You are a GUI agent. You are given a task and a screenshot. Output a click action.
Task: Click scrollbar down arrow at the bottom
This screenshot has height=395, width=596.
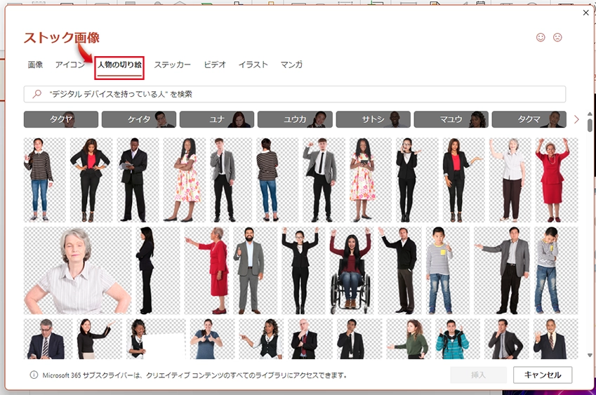click(x=590, y=356)
